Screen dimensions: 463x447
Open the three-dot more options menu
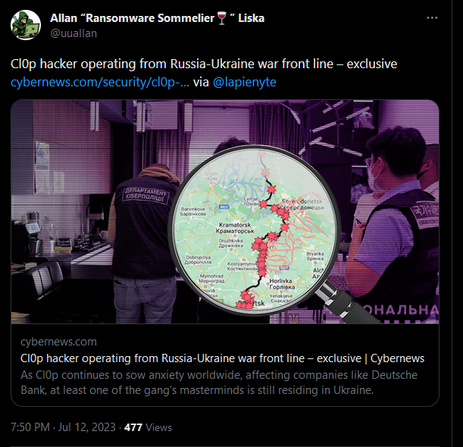pos(432,18)
